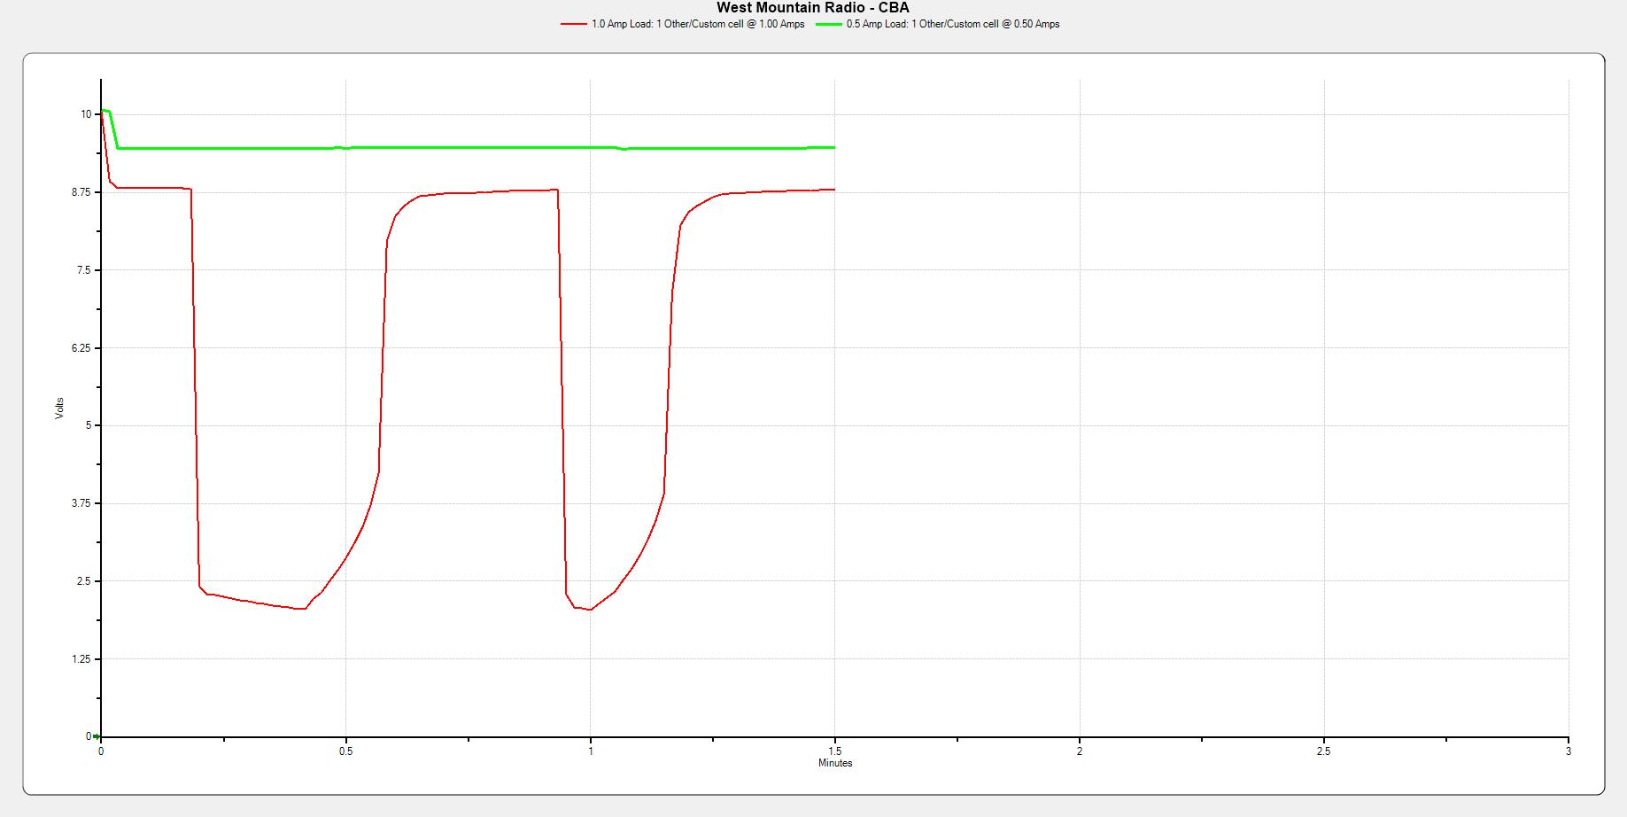Click the 10 tick label on Volts axis
The width and height of the screenshot is (1627, 817).
pyautogui.click(x=86, y=114)
